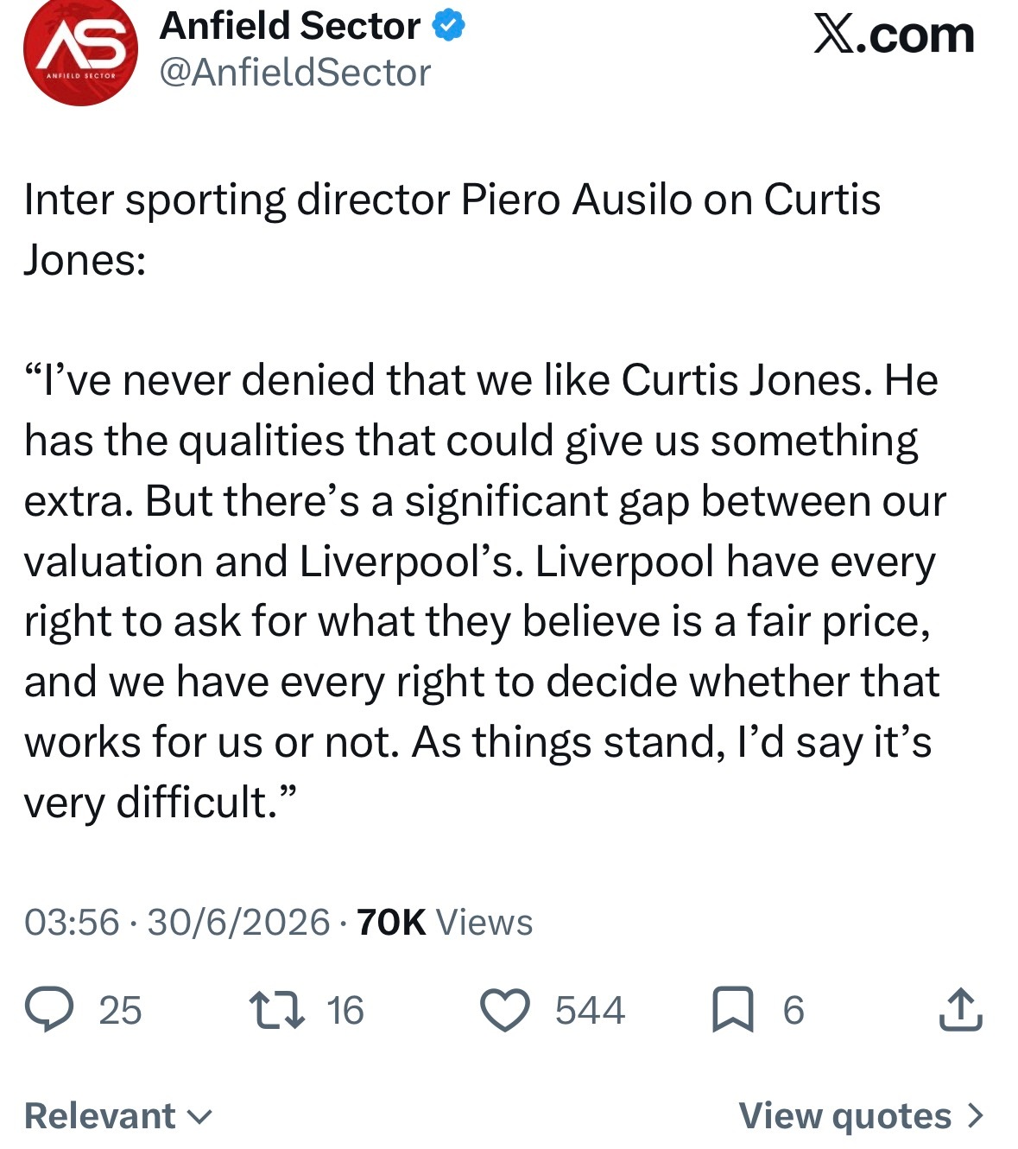1018x1149 pixels.
Task: Like the post with heart icon
Action: click(x=505, y=1011)
